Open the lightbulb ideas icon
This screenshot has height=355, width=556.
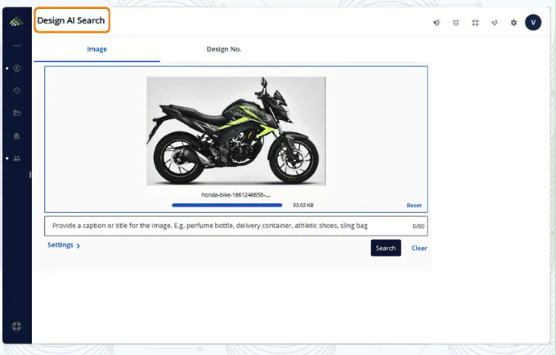click(455, 23)
